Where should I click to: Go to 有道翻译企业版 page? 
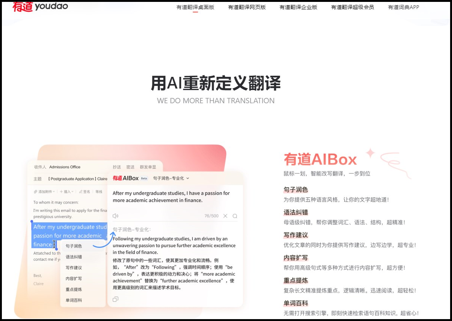click(x=298, y=7)
